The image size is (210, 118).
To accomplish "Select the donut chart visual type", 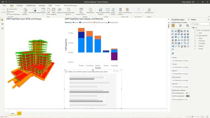I will click(185, 37).
